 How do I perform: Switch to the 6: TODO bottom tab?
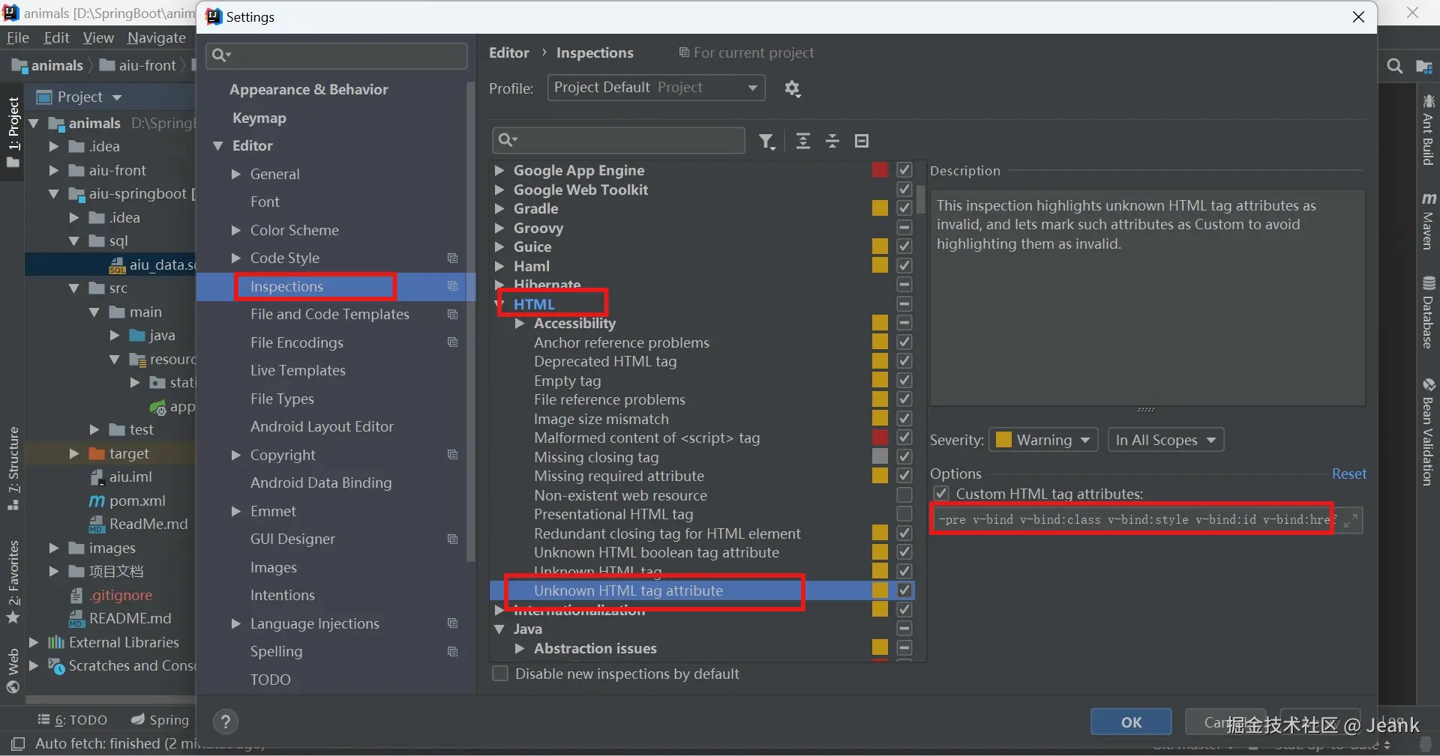click(x=73, y=719)
